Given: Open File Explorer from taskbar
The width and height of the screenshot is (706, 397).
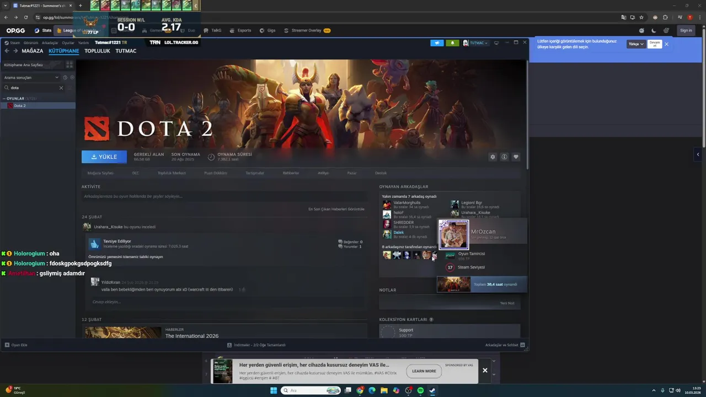Looking at the screenshot, I should 384,390.
